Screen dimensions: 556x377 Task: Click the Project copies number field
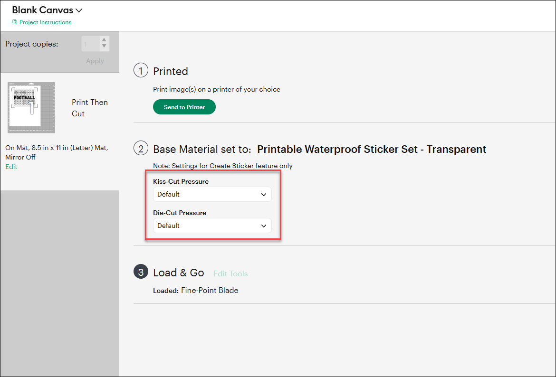91,44
